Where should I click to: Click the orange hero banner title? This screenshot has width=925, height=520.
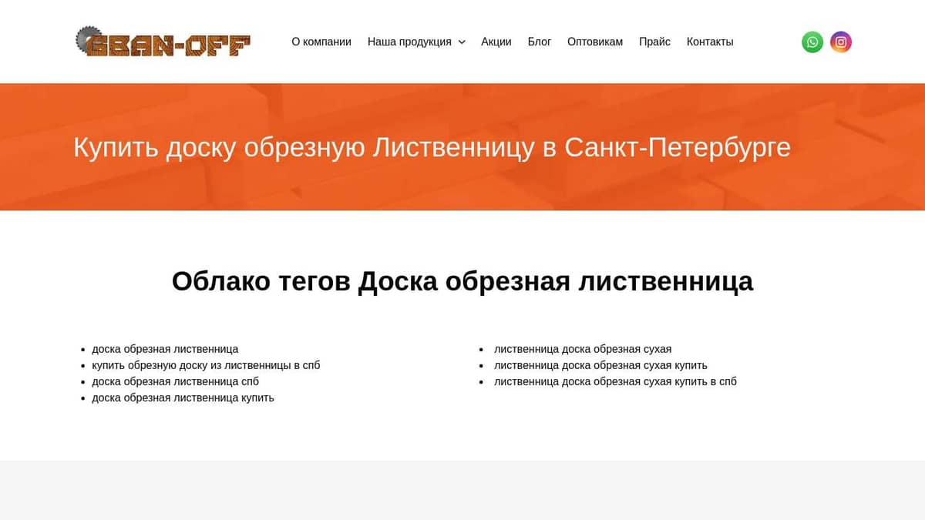click(432, 146)
